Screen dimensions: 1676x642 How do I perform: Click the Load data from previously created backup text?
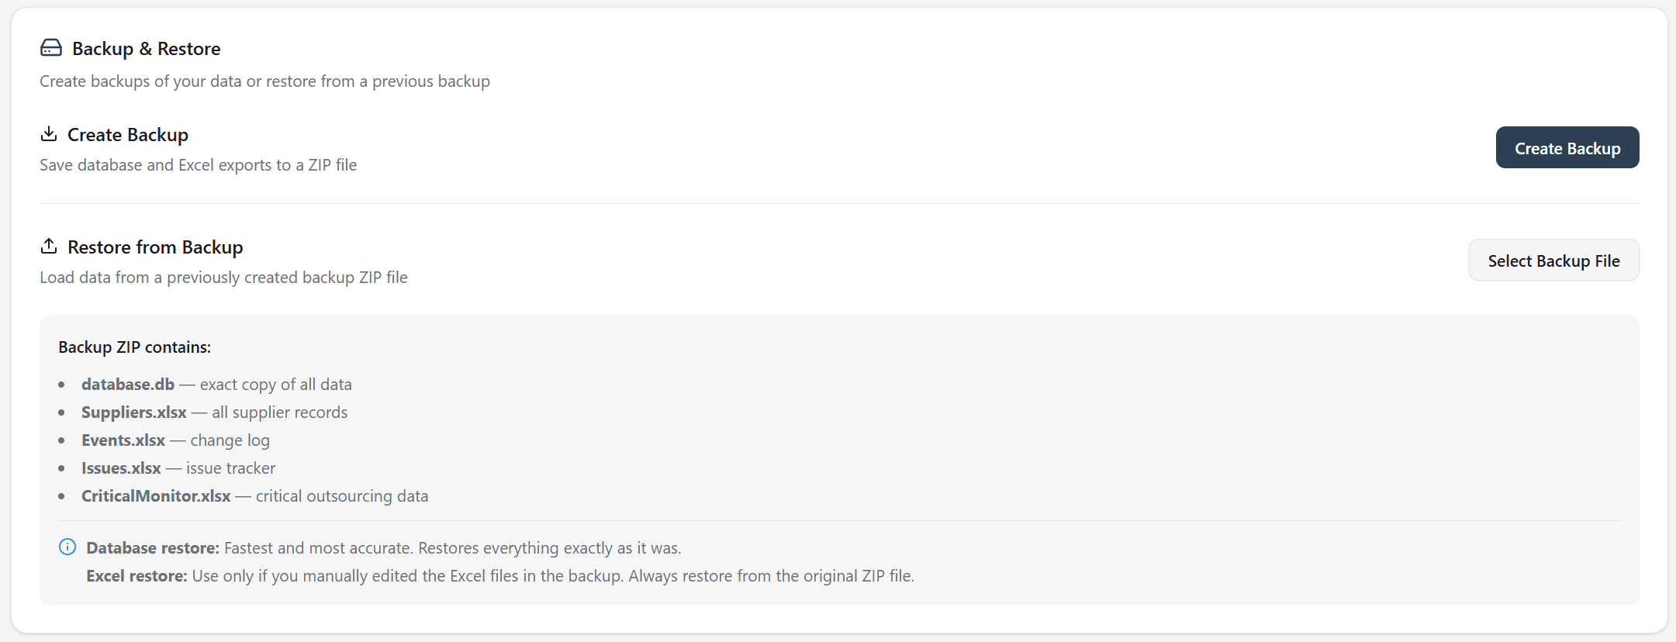(x=223, y=278)
